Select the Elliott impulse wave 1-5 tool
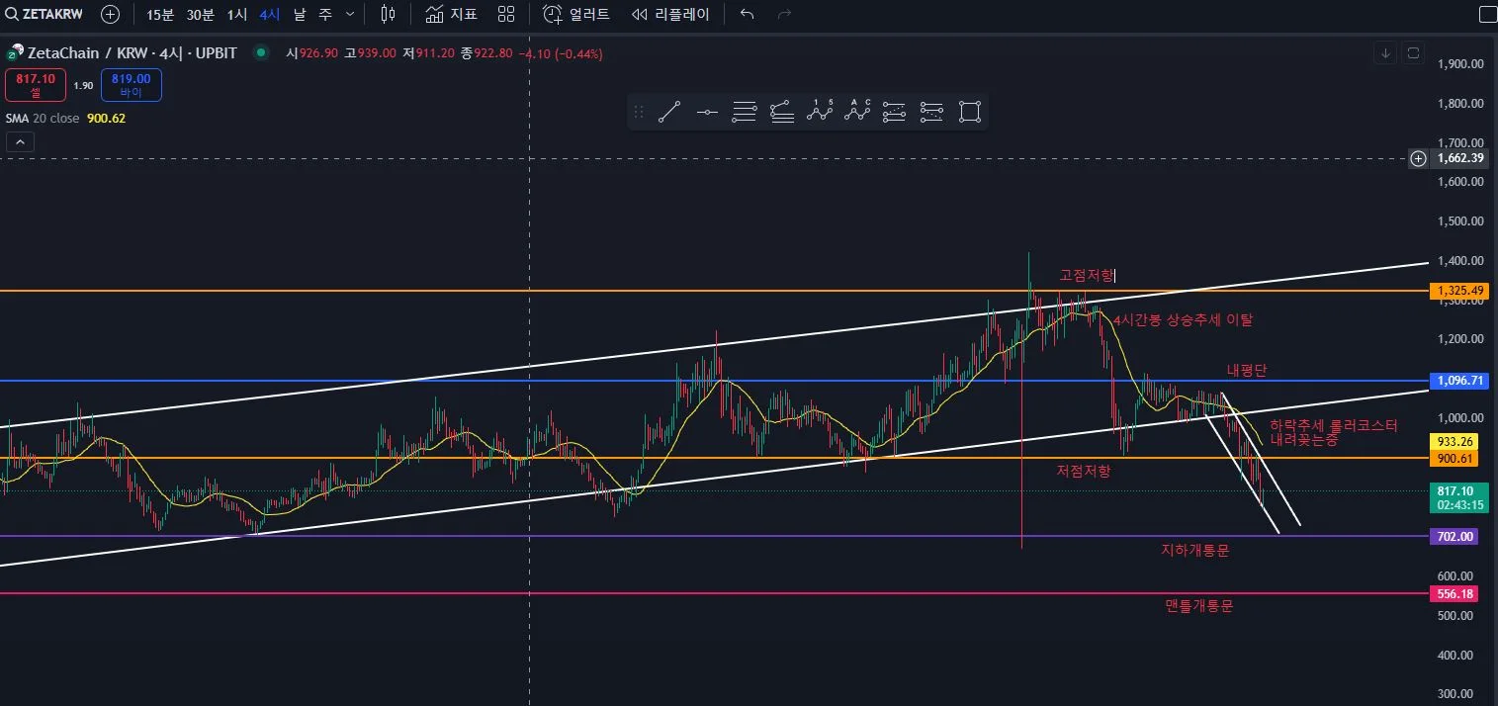 click(820, 112)
